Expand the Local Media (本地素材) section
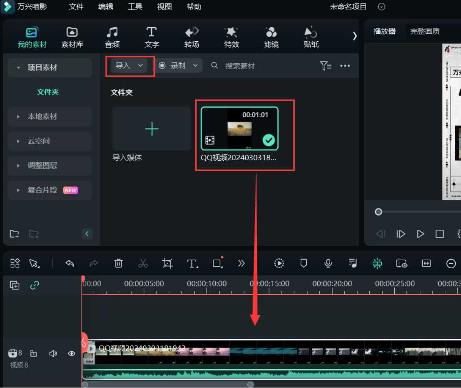This screenshot has height=388, width=461. tap(42, 117)
